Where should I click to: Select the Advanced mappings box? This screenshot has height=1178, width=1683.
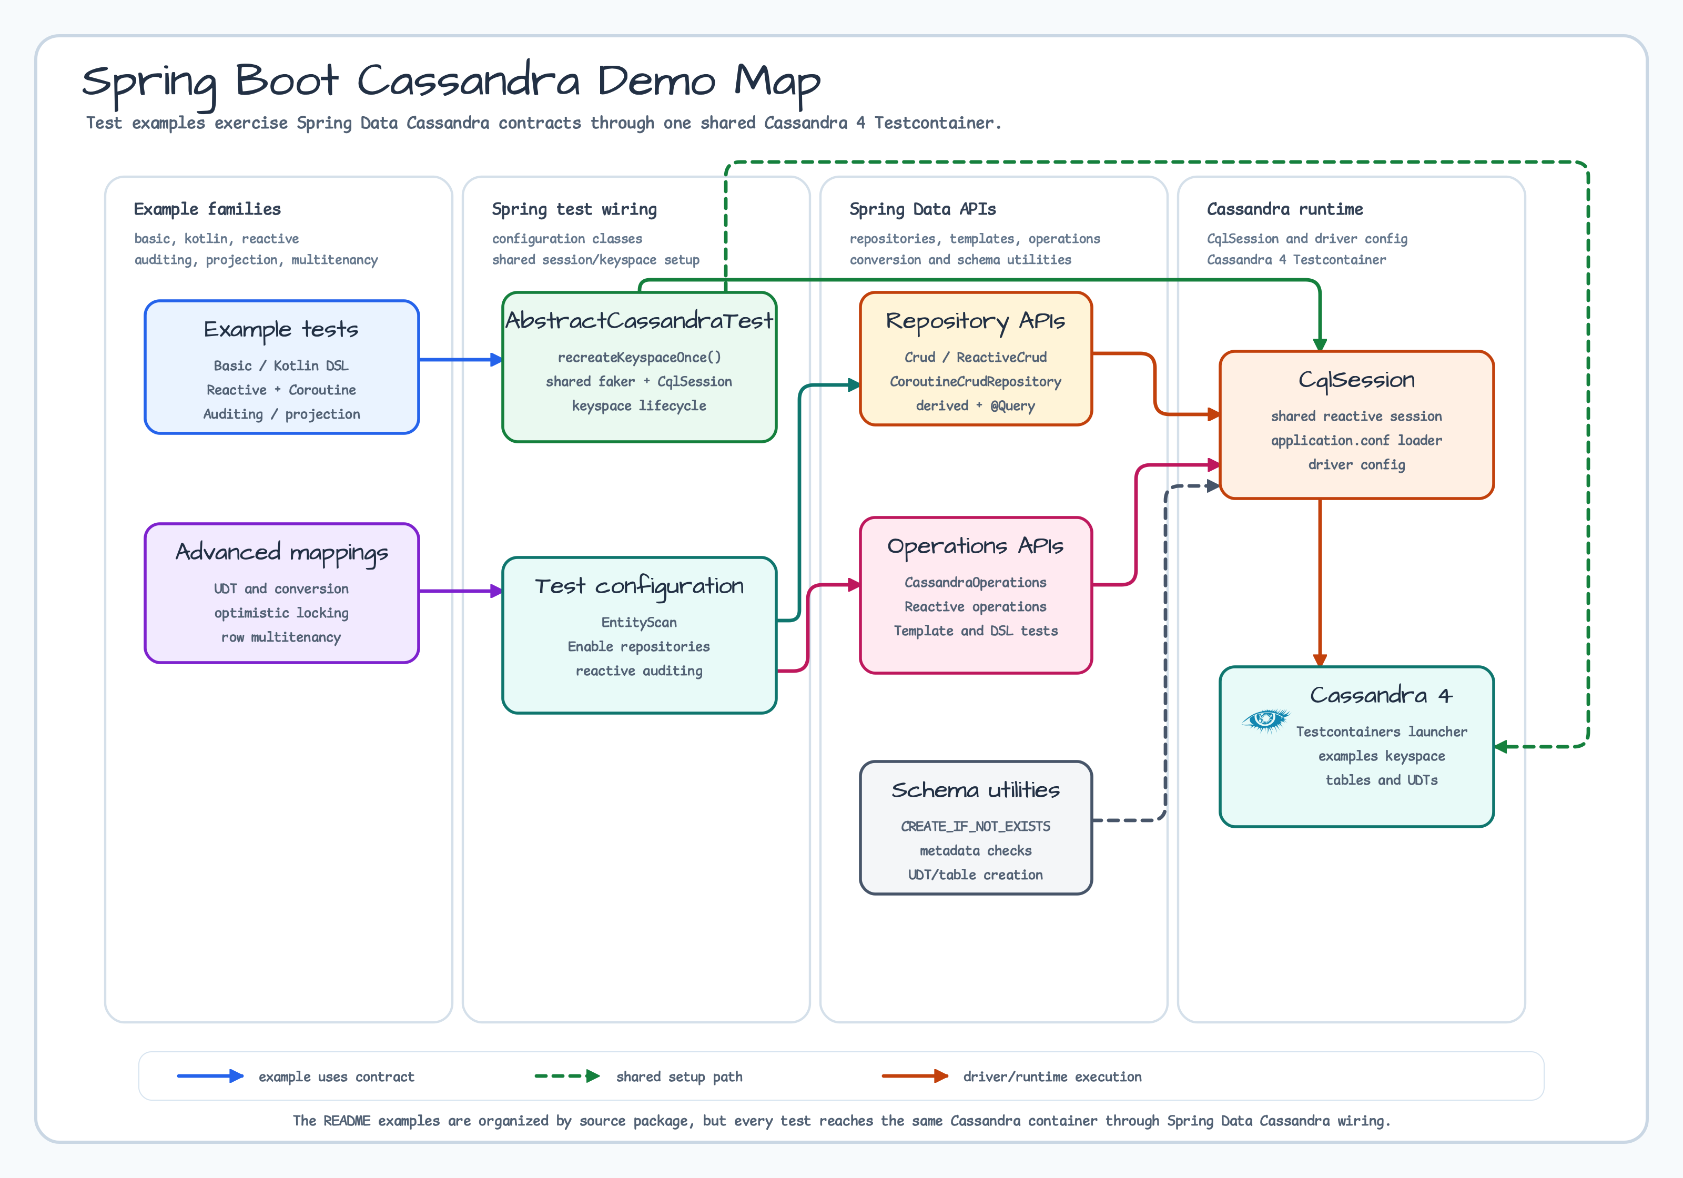click(x=281, y=593)
